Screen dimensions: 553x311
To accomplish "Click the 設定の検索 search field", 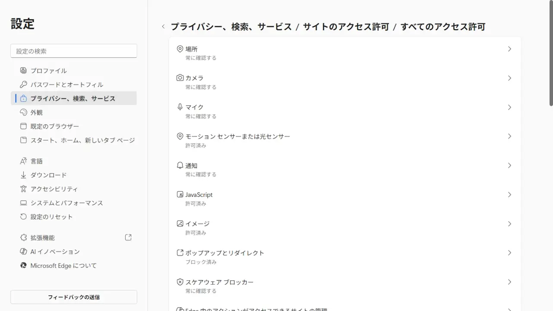I will point(73,51).
